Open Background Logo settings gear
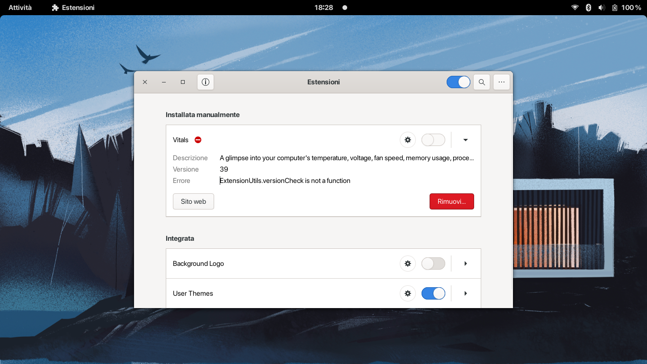The height and width of the screenshot is (364, 647). point(407,263)
